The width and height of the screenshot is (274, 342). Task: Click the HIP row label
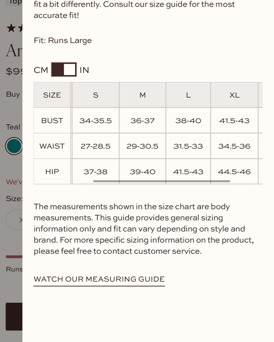tap(52, 172)
